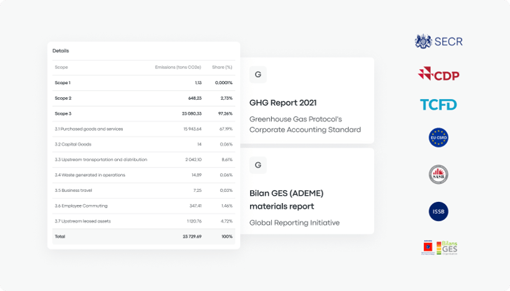Viewport: 510px width, 291px height.
Task: Click the 7,25 business travel value
Action: [x=198, y=191]
